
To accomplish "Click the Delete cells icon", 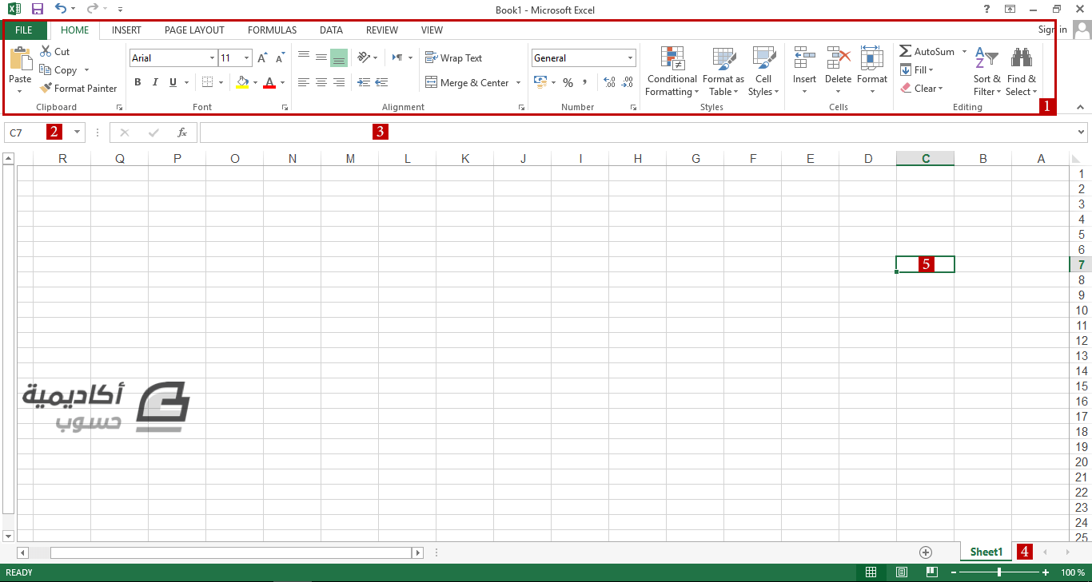I will click(x=839, y=58).
